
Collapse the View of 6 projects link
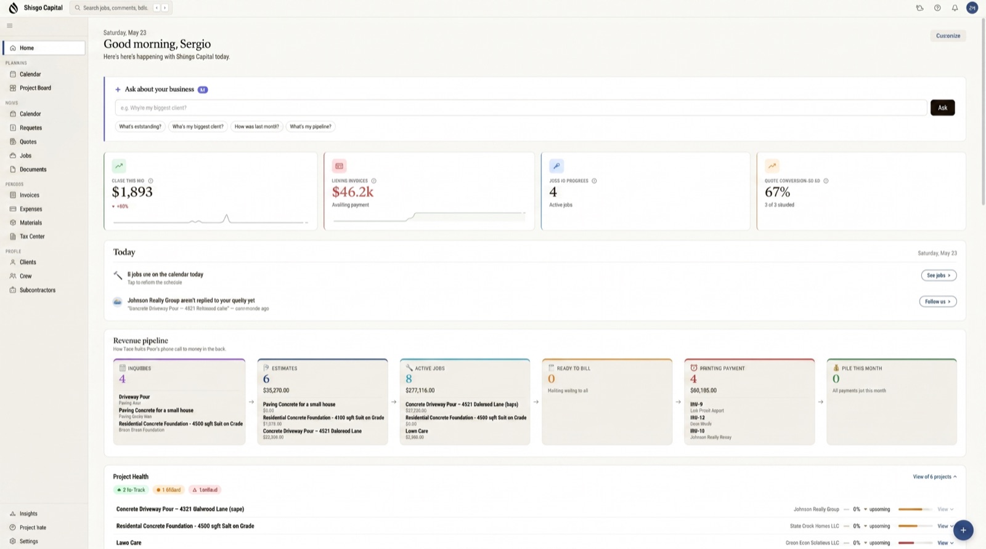tap(935, 477)
